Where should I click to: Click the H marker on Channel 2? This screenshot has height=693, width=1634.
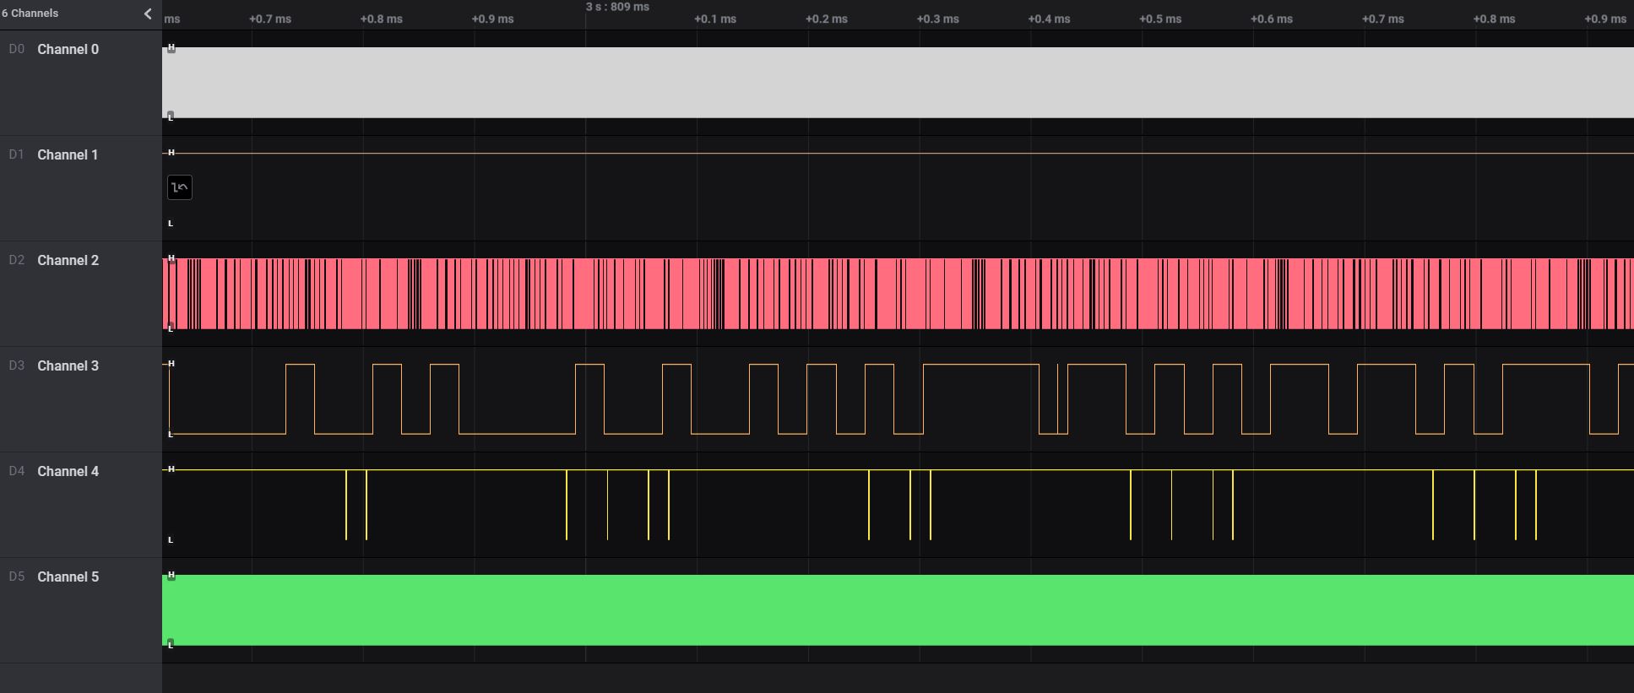coord(171,259)
